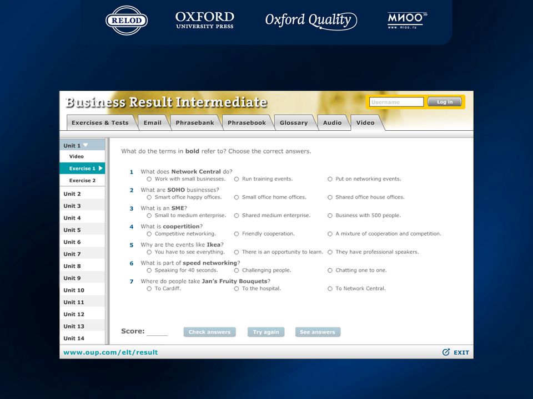Screen dimensions: 533x399
Task: Open the www.oup.com/elt/result link
Action: click(110, 352)
